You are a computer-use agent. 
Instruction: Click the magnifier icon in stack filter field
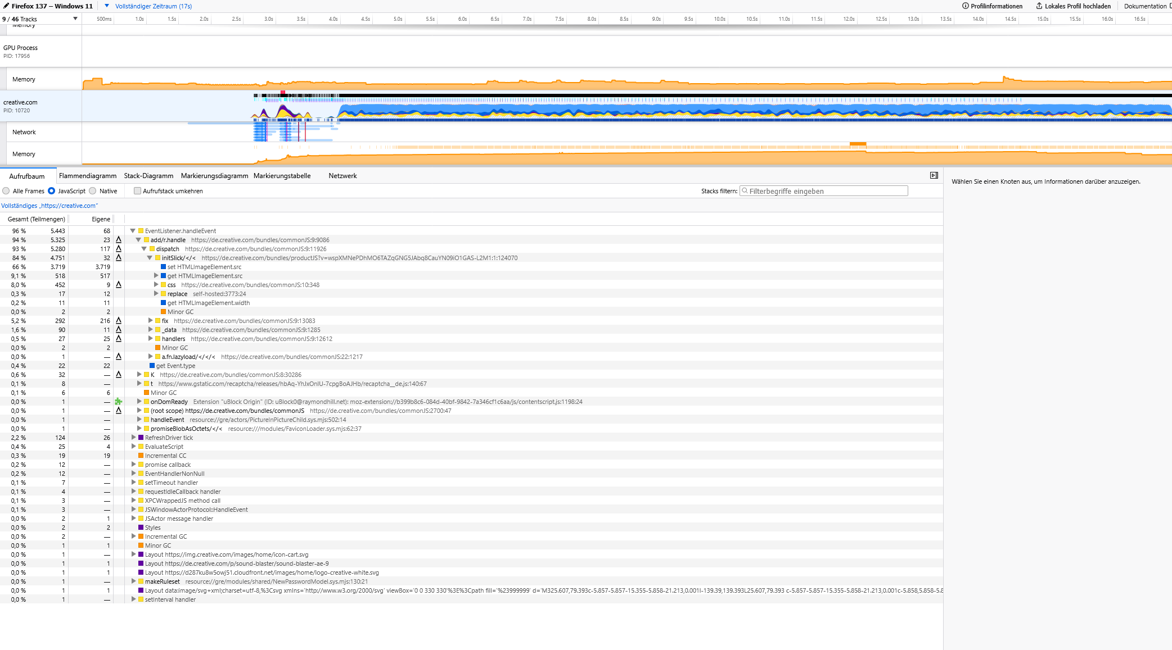click(x=745, y=191)
